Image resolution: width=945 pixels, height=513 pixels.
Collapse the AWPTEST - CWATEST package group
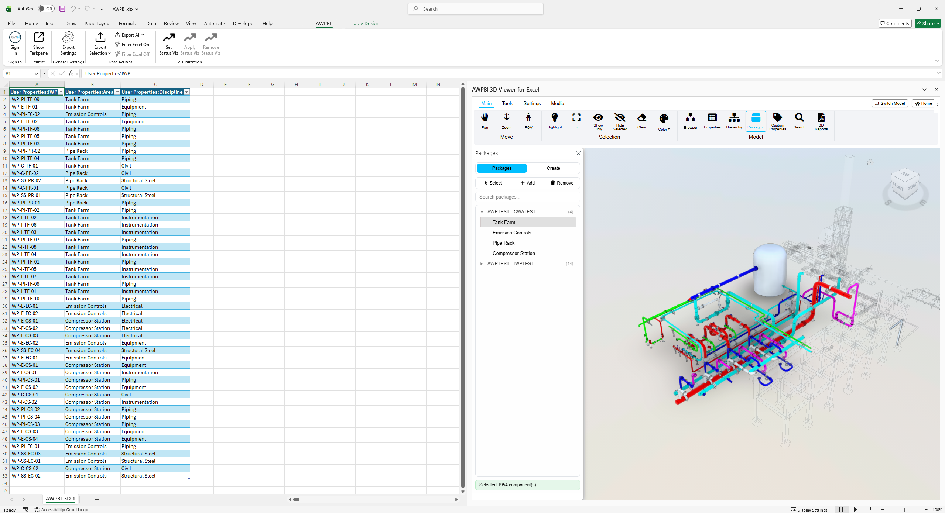coord(482,212)
